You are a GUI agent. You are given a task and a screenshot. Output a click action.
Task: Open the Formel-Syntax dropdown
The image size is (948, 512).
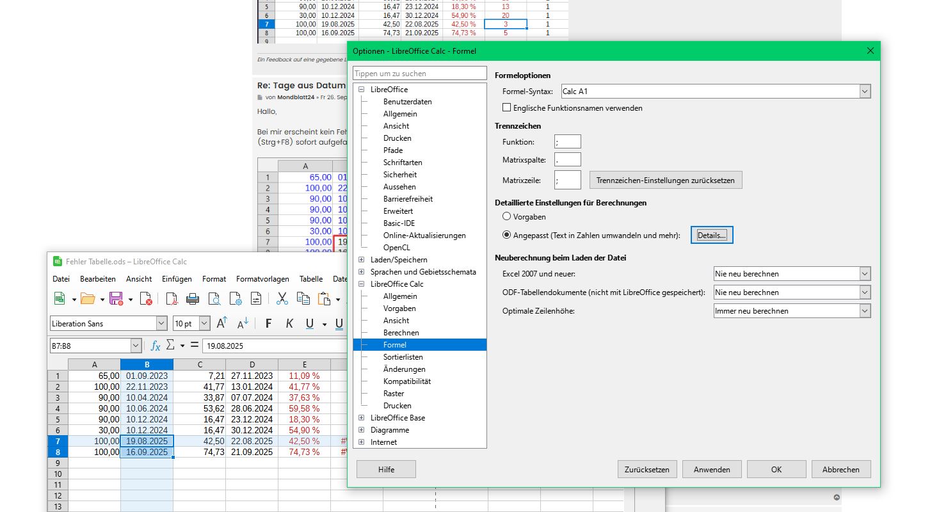click(x=716, y=92)
